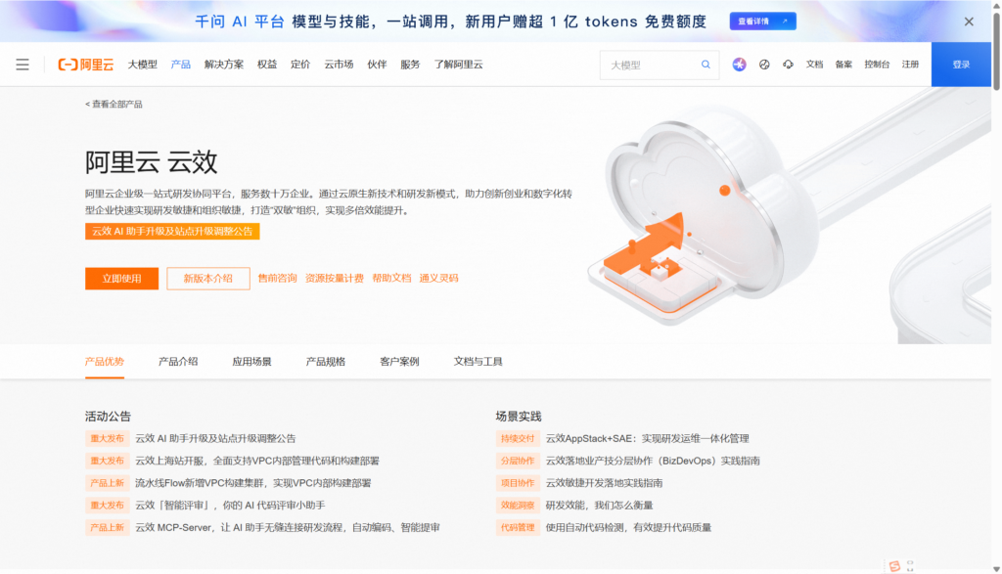Click the search magnifier icon

click(x=706, y=65)
